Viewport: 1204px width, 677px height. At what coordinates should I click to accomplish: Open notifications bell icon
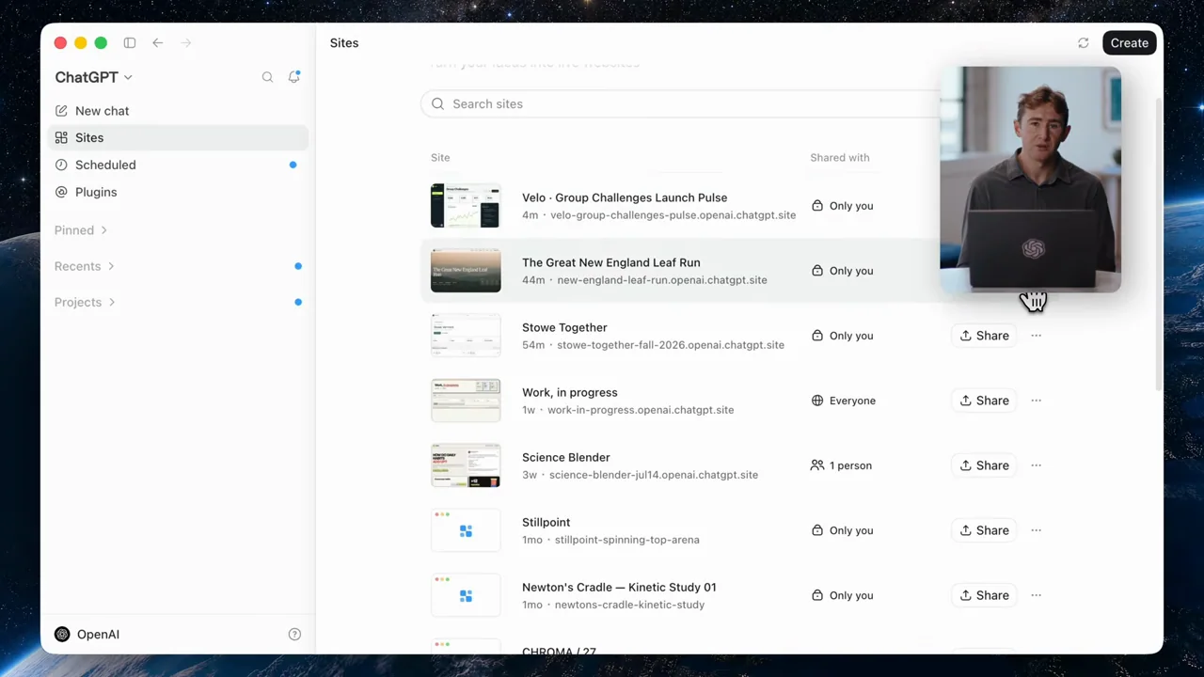pos(294,77)
